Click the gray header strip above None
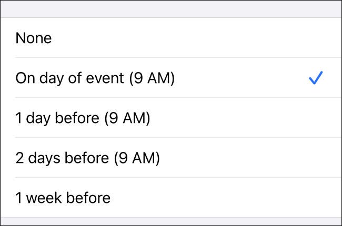 (x=171, y=9)
